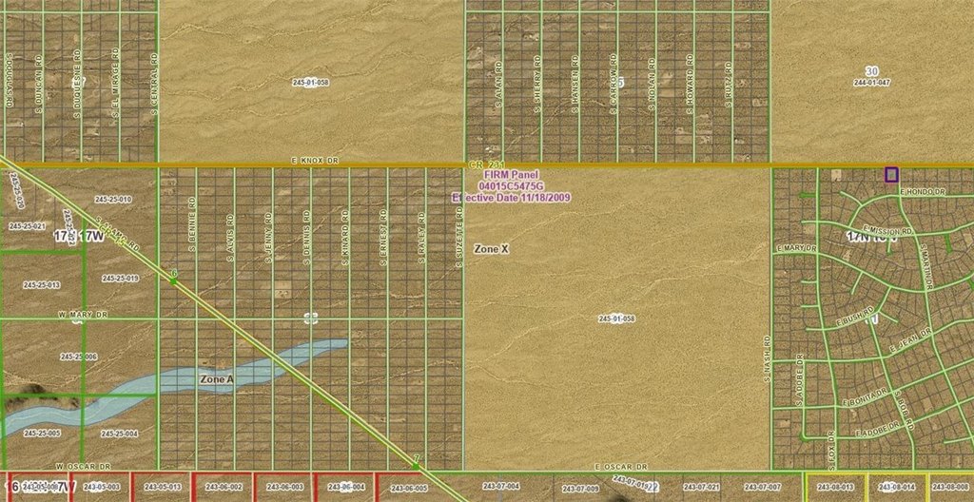The image size is (974, 502).
Task: Click the 'E JEAN DR' label
Action: pos(910,341)
